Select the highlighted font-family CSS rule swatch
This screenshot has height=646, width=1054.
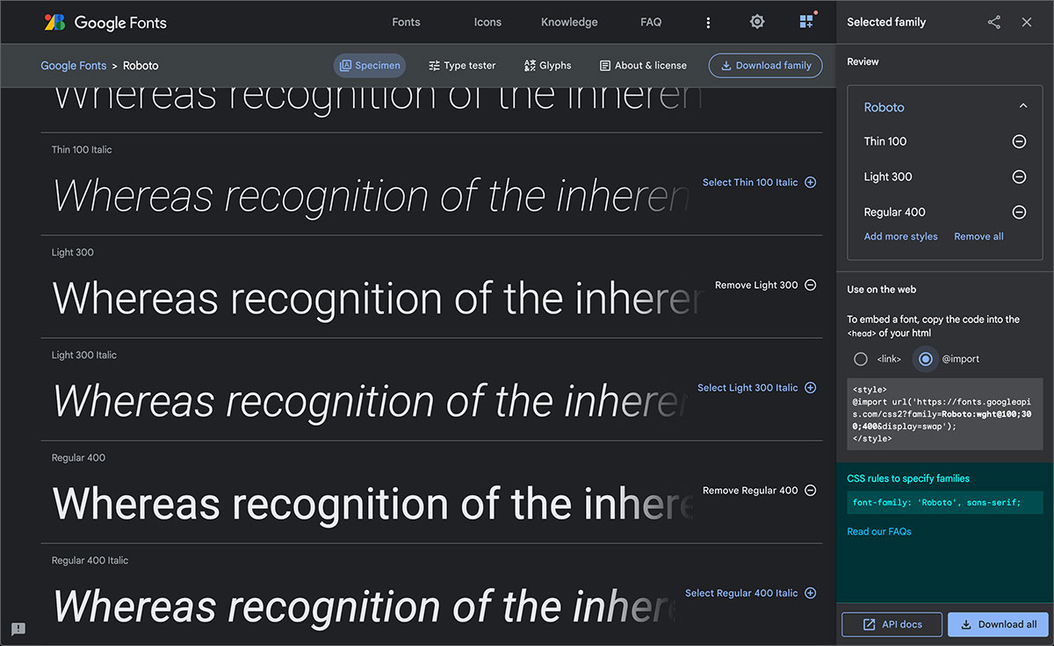point(944,501)
